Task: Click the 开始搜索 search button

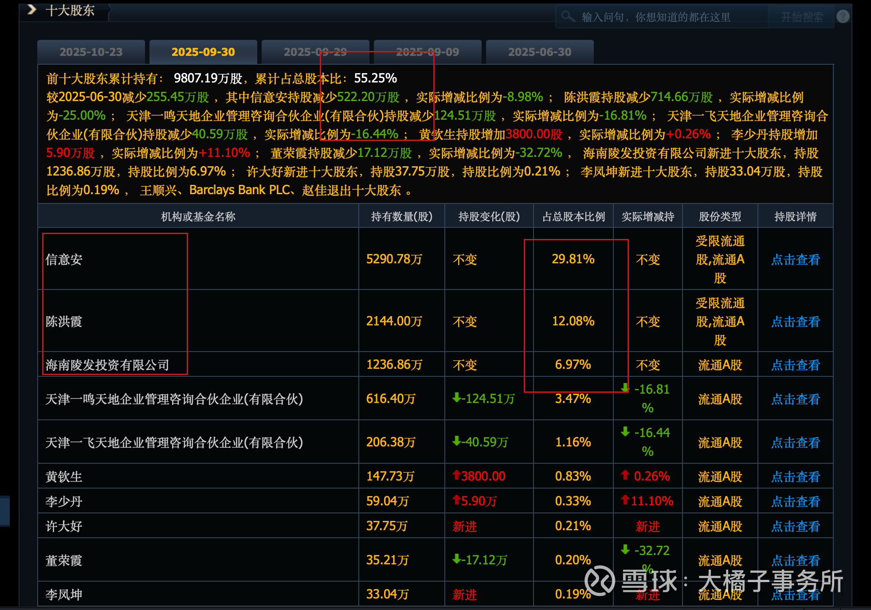Action: point(801,17)
